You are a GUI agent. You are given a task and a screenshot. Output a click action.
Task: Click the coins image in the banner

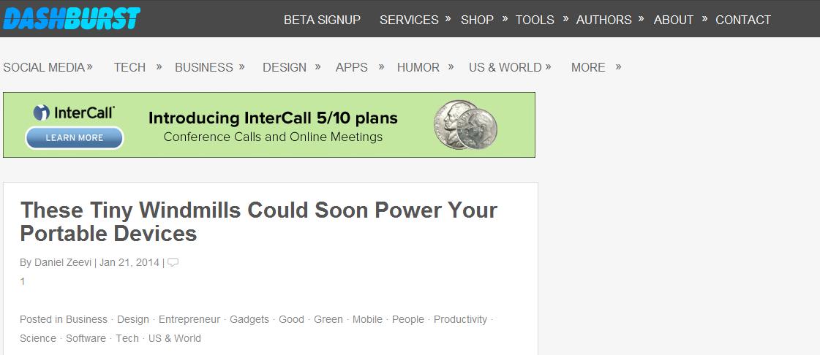[465, 125]
